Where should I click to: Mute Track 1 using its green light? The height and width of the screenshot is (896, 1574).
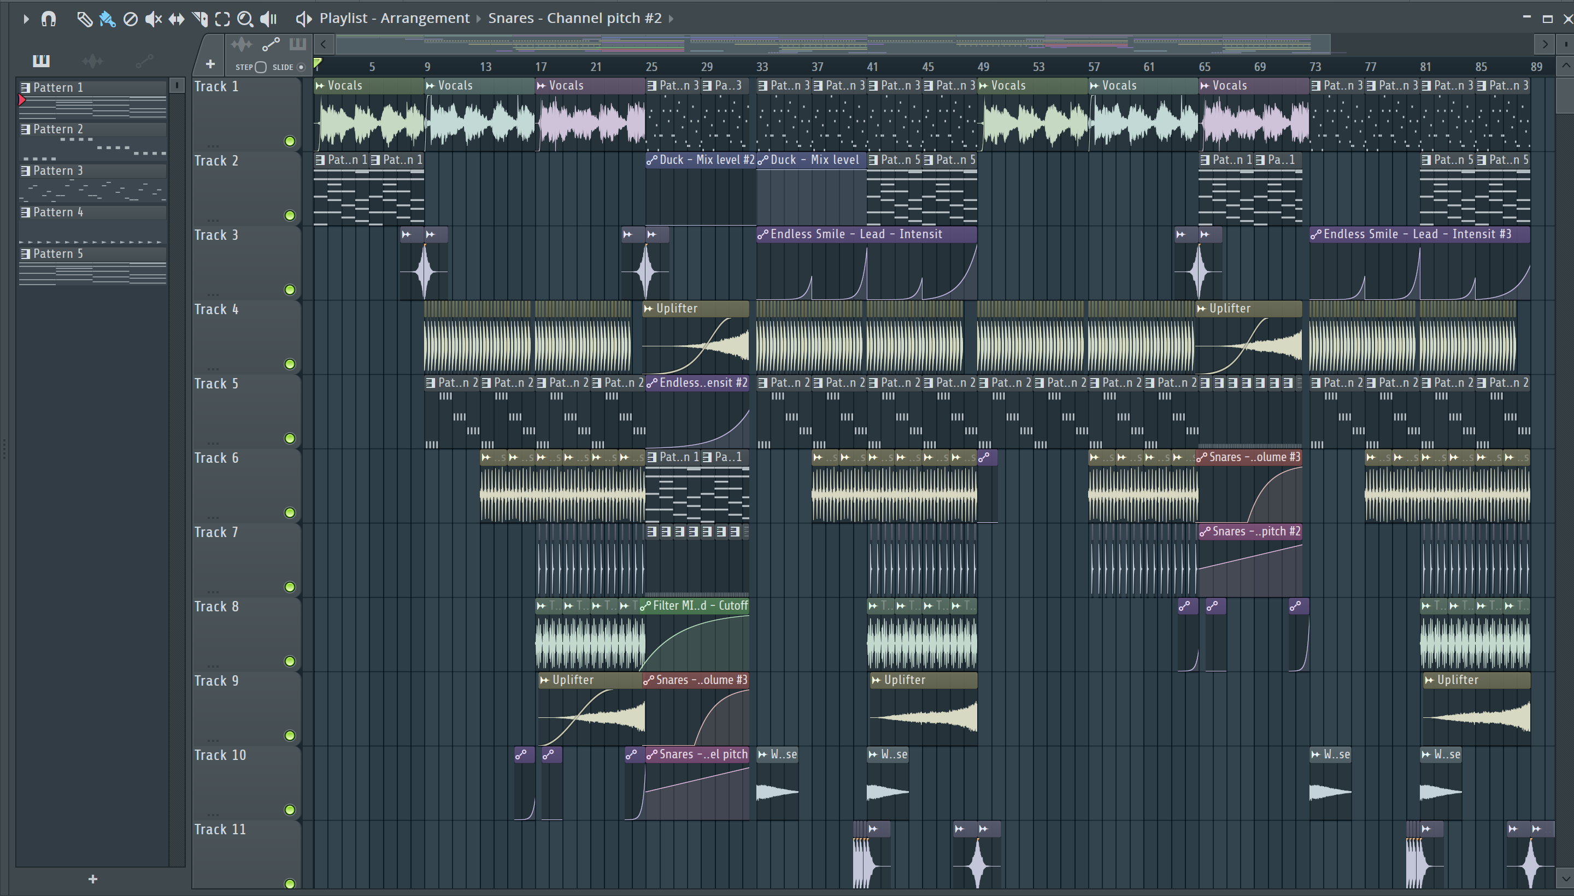coord(290,142)
